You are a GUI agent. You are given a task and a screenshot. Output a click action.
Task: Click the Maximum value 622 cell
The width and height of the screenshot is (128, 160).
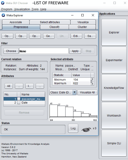coord(81,83)
